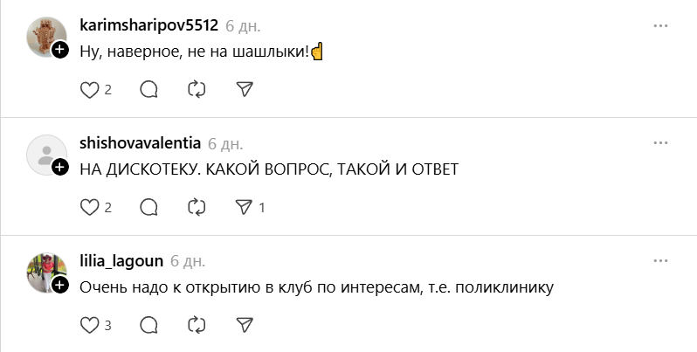Open karimsharipov5512's profile link

pyautogui.click(x=148, y=25)
